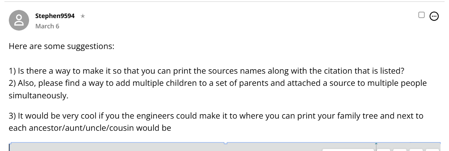Click the embedded gray screenshot below the comment
This screenshot has width=449, height=151.
coord(224,147)
